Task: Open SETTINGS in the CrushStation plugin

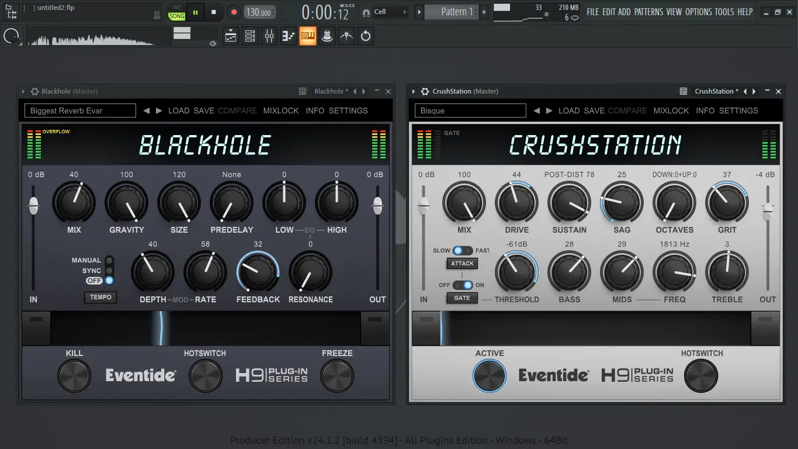Action: point(738,110)
